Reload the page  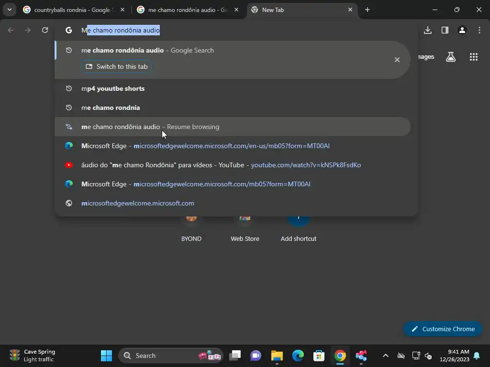coord(45,30)
